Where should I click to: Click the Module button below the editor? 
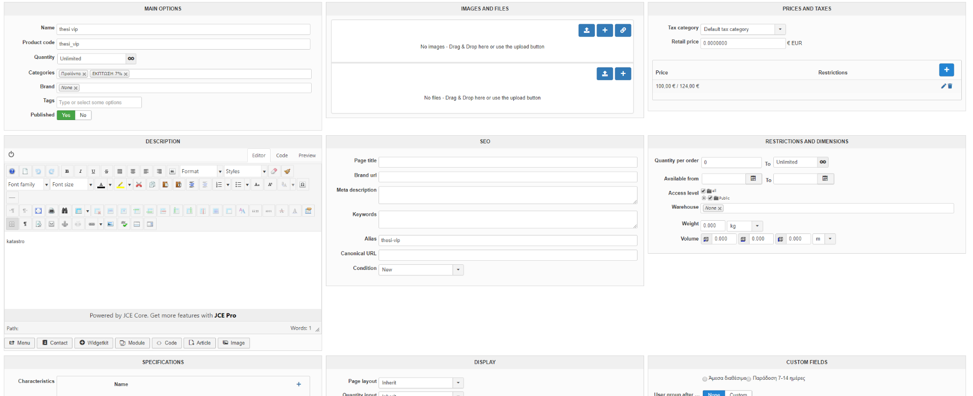(132, 343)
